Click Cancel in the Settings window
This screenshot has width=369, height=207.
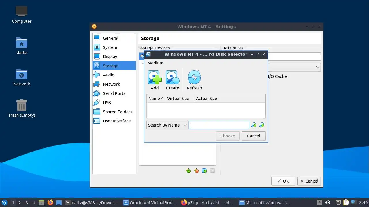309,181
